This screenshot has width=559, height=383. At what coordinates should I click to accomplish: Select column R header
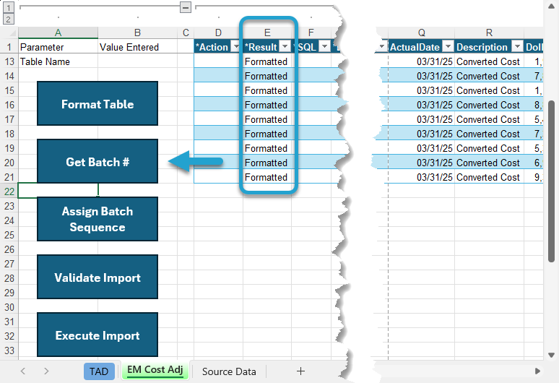[x=489, y=33]
